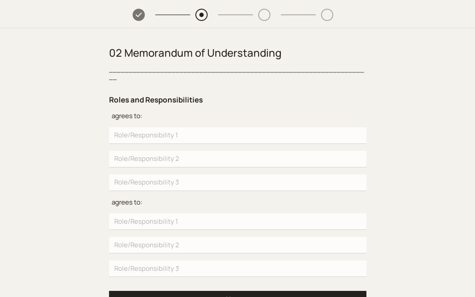Click progress line between steps one and two
Image resolution: width=475 pixels, height=297 pixels.
(173, 15)
